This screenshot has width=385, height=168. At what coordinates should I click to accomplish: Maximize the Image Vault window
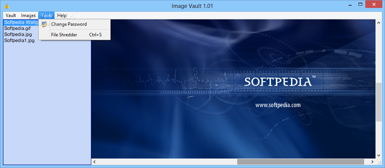360,4
